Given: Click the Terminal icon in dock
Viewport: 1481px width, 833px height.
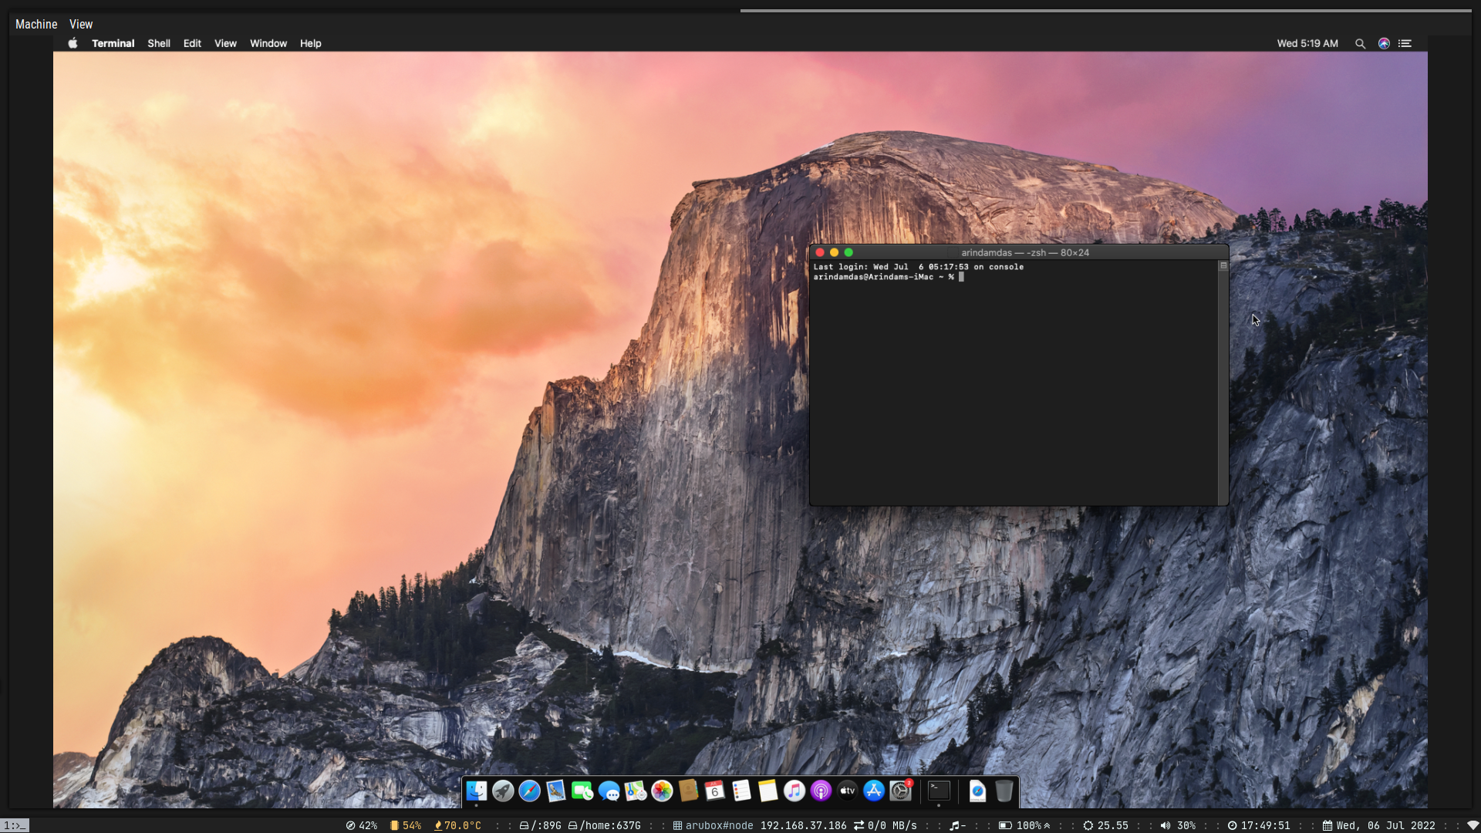Looking at the screenshot, I should (939, 791).
